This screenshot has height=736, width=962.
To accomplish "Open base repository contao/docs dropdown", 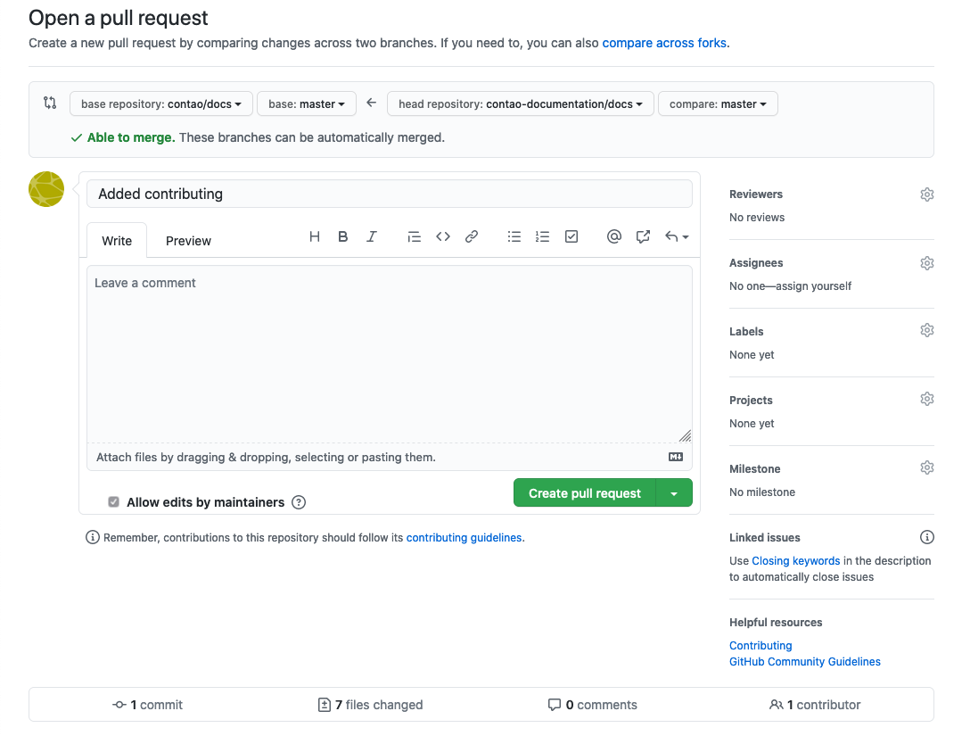I will coord(161,103).
